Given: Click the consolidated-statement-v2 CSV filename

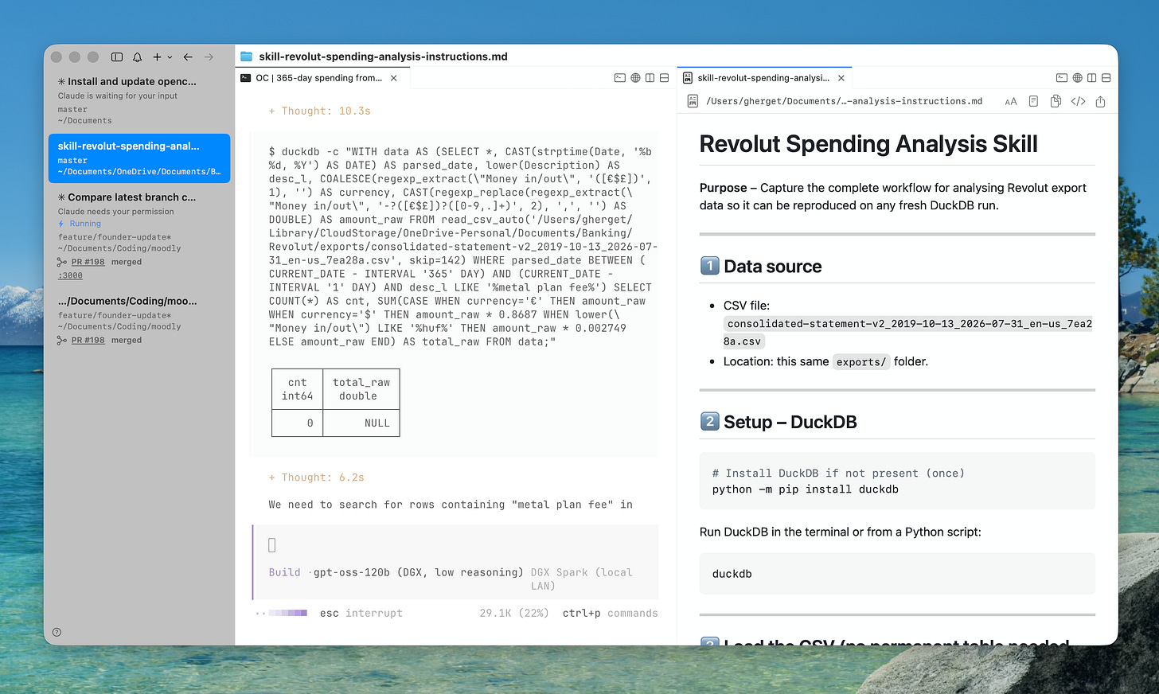Looking at the screenshot, I should [908, 333].
